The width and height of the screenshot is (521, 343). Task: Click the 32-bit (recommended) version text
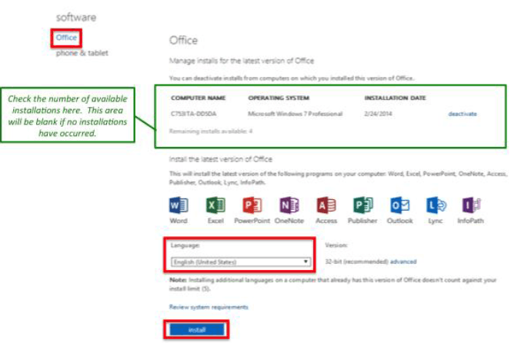356,261
